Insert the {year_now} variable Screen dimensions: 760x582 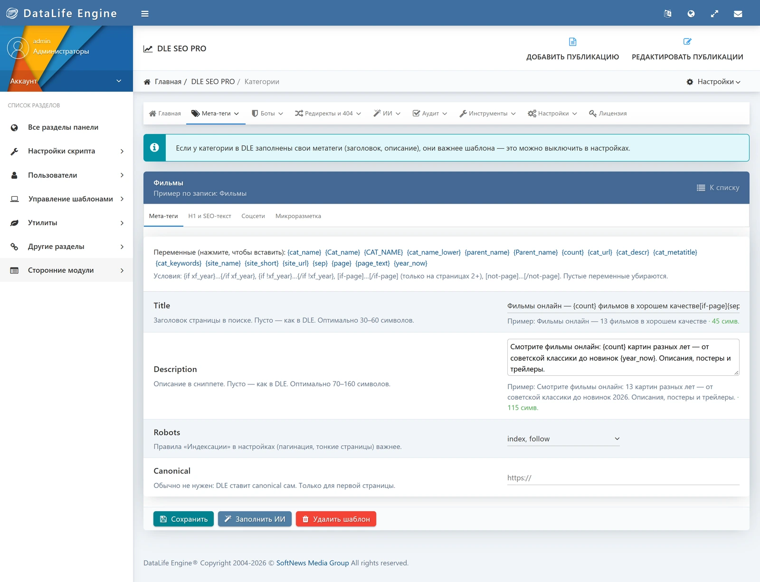pyautogui.click(x=410, y=263)
